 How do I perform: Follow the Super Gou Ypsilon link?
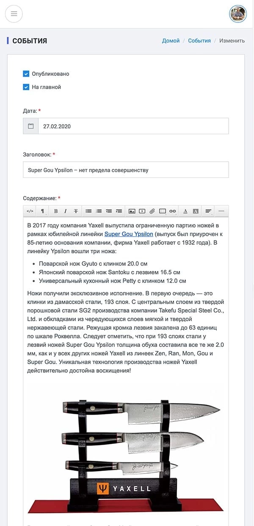click(x=129, y=234)
